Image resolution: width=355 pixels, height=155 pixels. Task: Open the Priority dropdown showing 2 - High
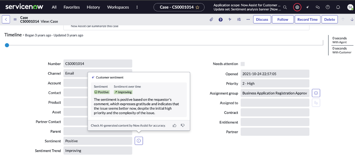tap(275, 84)
